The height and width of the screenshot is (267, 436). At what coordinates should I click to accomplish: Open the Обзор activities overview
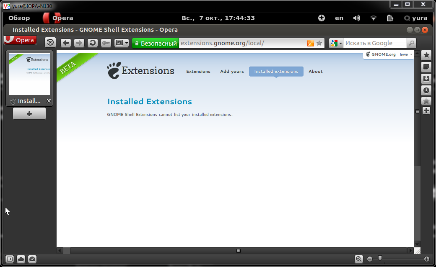(x=19, y=18)
